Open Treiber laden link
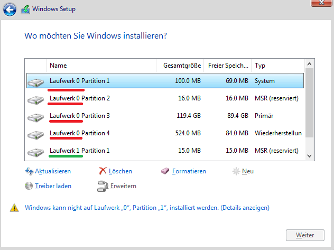The width and height of the screenshot is (334, 250). pos(53,186)
